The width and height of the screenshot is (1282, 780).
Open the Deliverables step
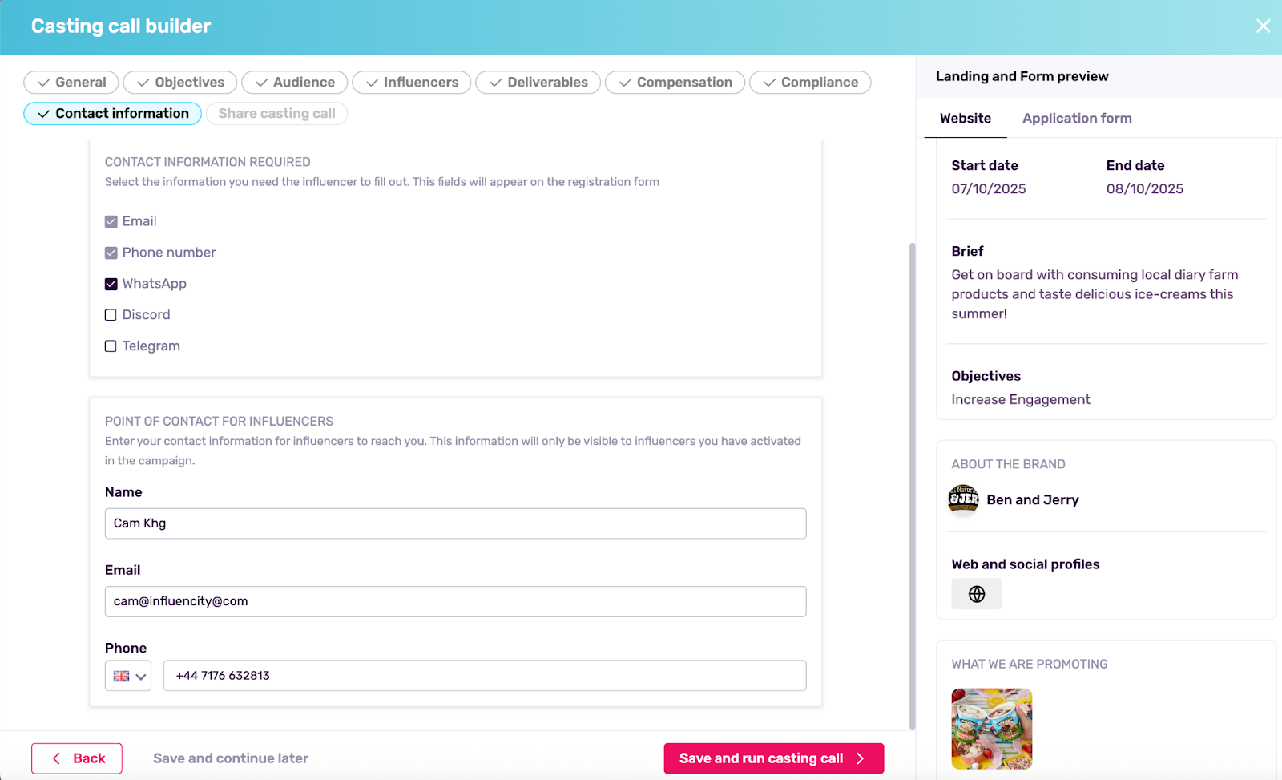coord(538,83)
